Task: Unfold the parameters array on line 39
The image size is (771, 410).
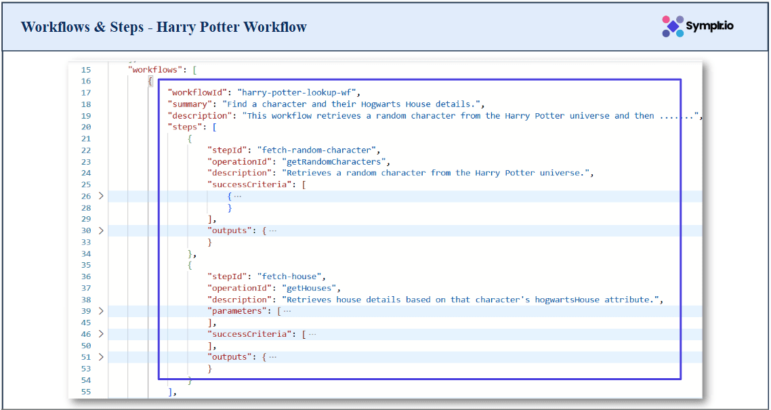Action: click(x=102, y=311)
